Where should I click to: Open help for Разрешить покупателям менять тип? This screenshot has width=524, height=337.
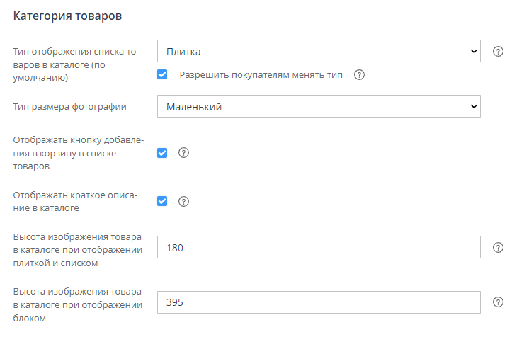pyautogui.click(x=359, y=75)
